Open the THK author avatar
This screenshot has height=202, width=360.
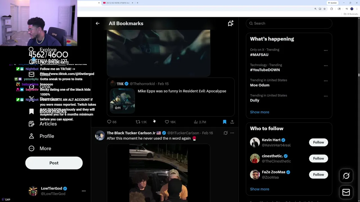point(112,84)
